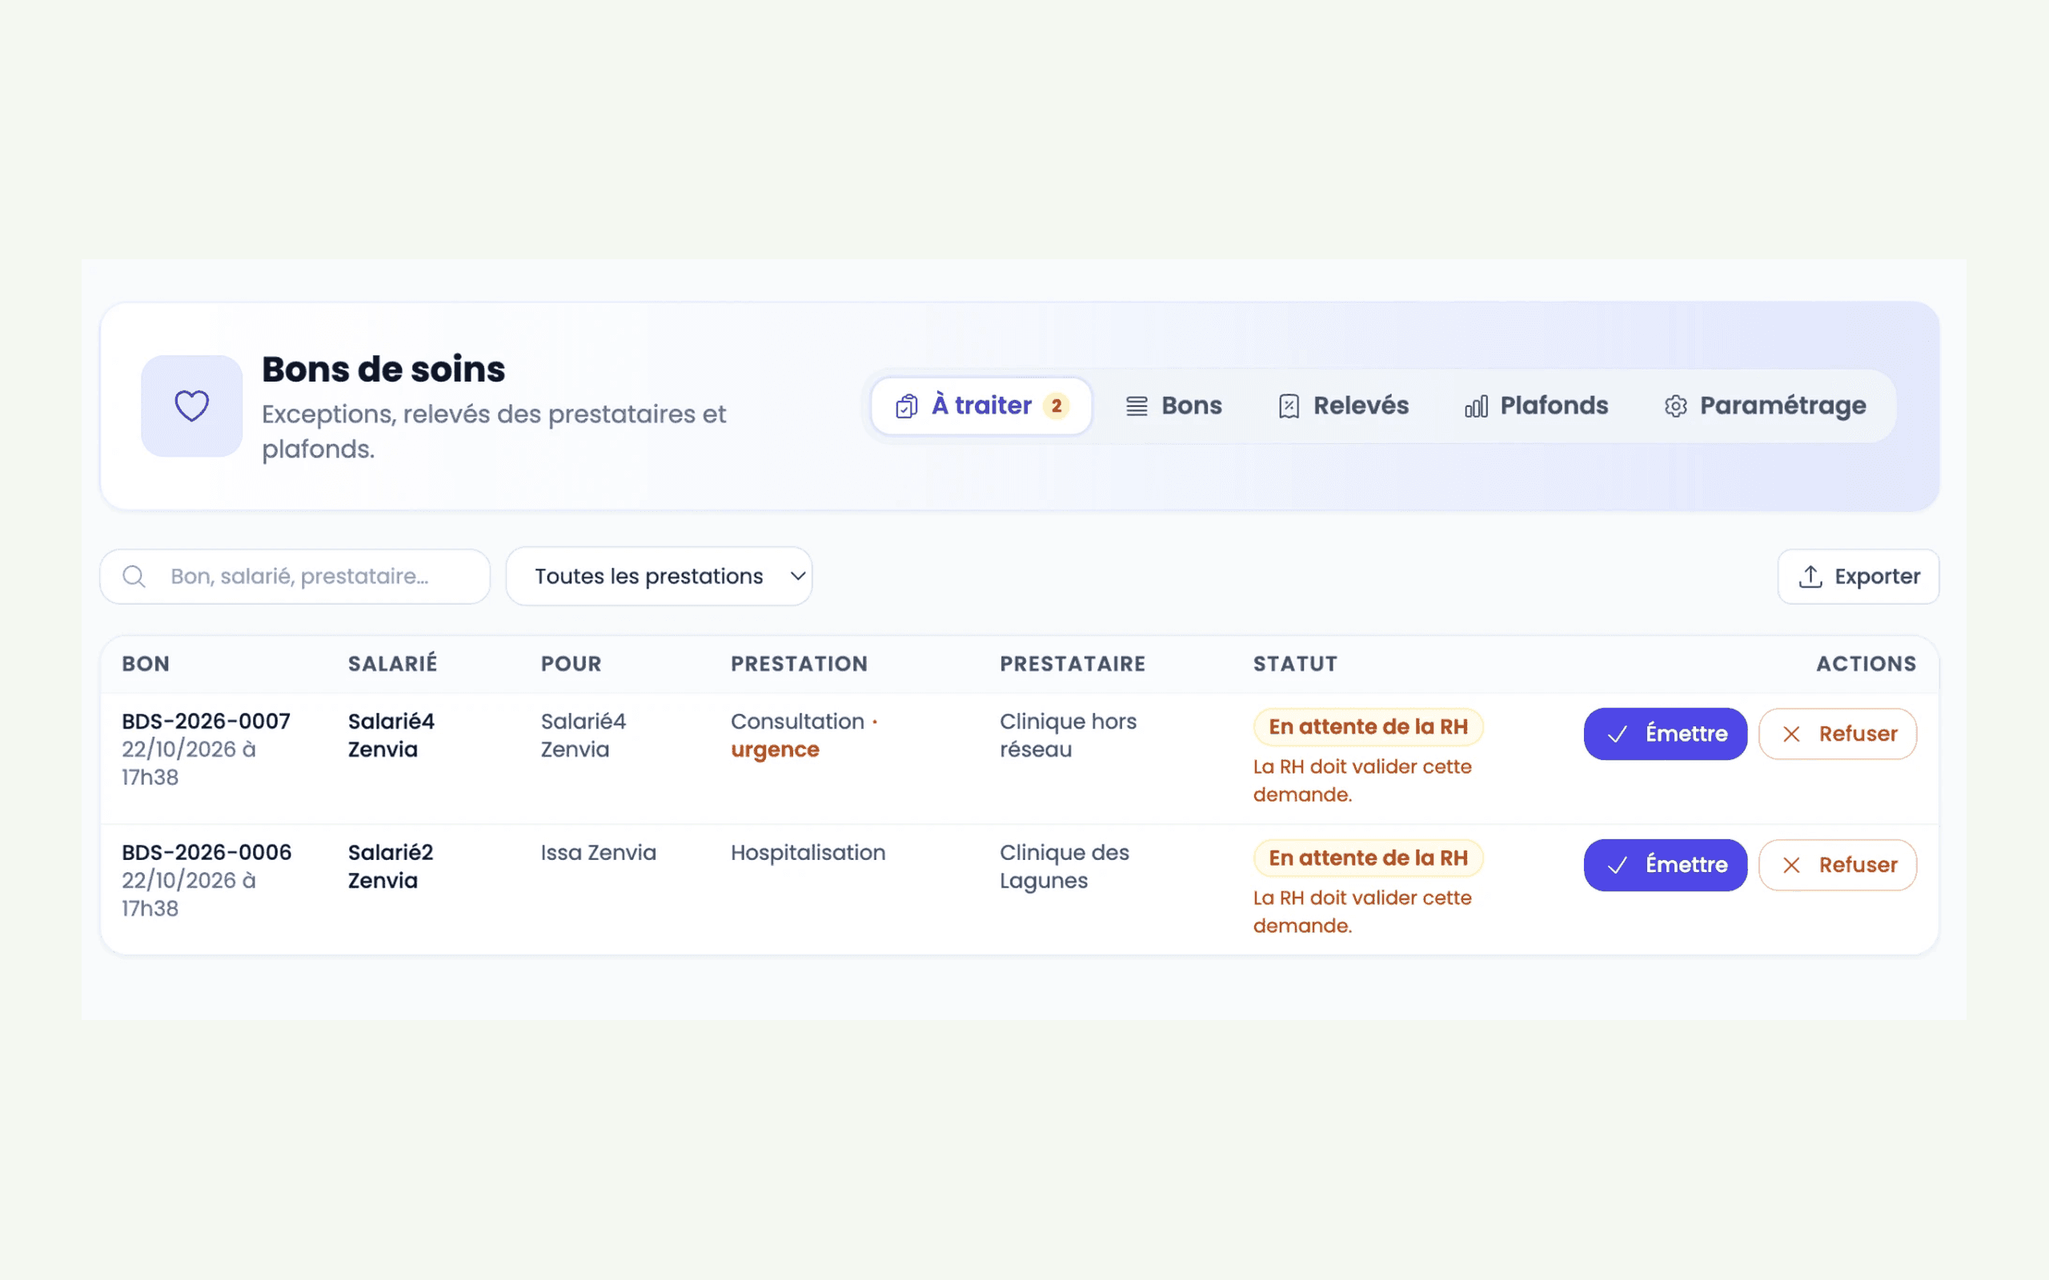Click the BDS-2026-0007 bon number

[206, 722]
